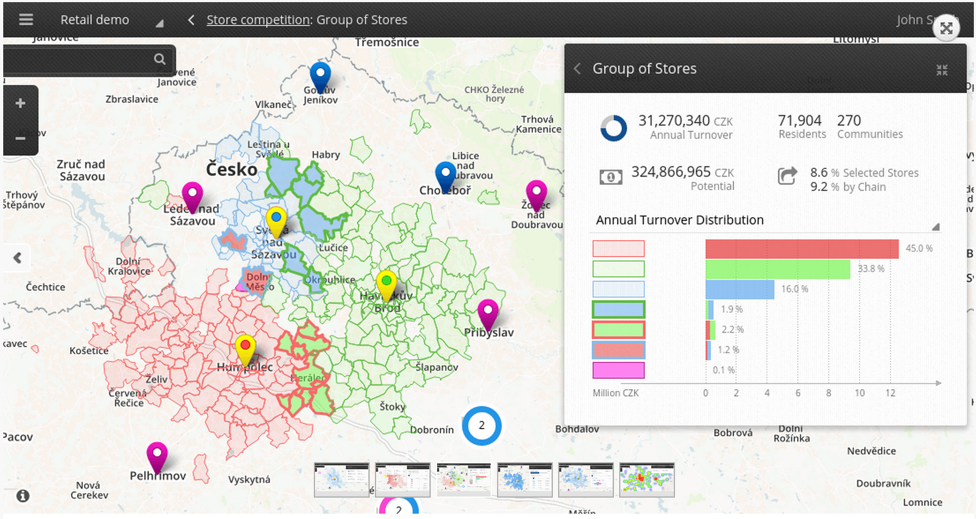Screen dimensions: 976x519
Task: Go back using the Group of Stores chevron
Action: tap(577, 68)
